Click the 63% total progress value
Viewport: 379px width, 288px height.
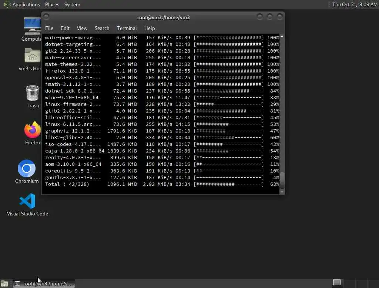point(275,184)
